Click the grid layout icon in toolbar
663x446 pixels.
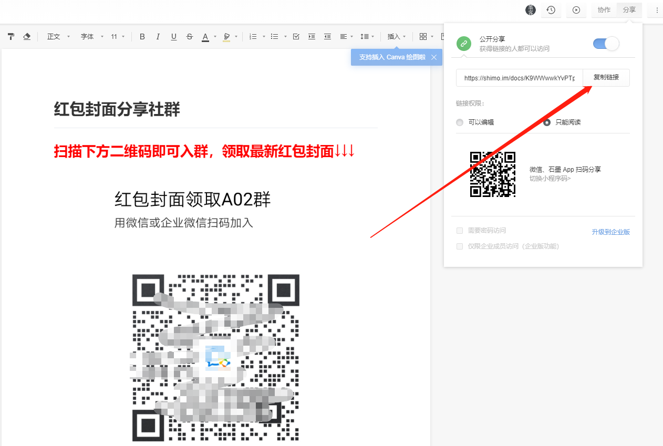pos(423,37)
